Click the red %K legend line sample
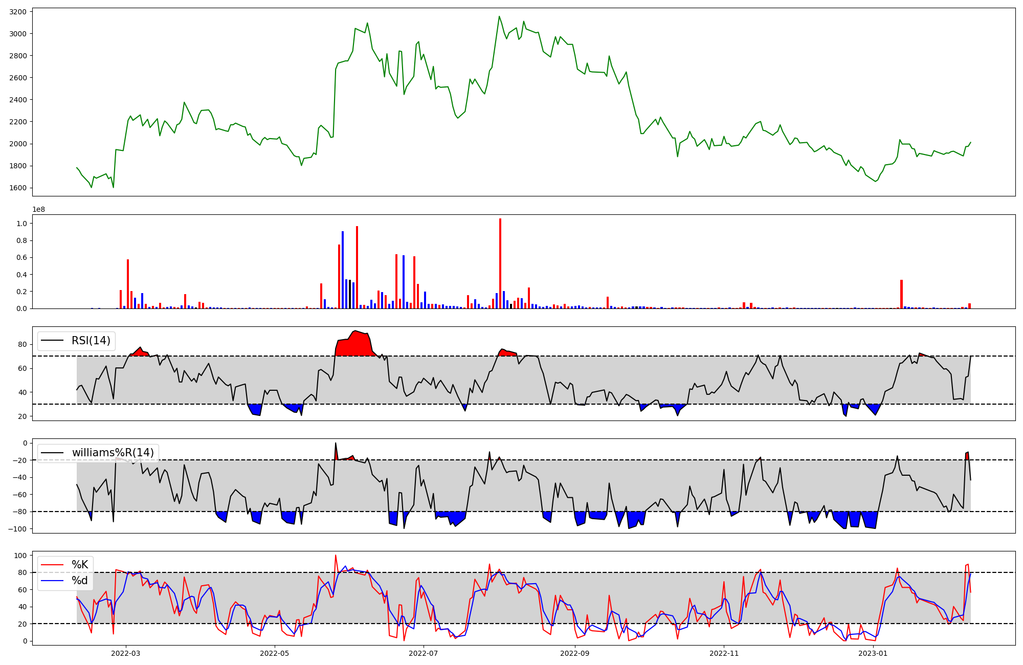1023x665 pixels. 52,565
